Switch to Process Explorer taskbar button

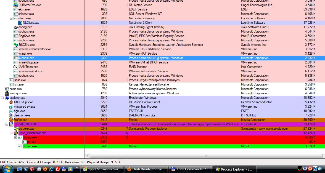coord(234,169)
